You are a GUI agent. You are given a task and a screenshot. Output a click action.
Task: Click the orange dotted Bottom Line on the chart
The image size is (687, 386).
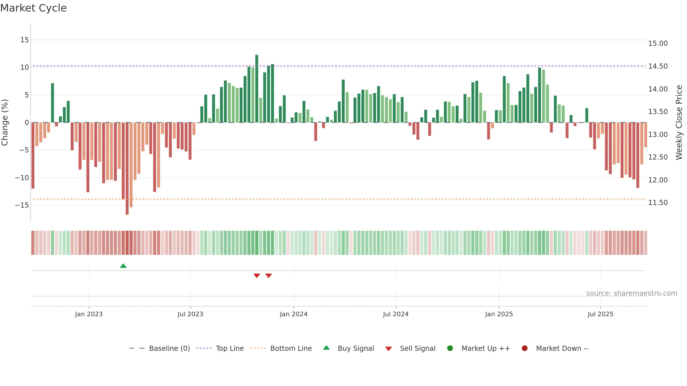[x=339, y=199]
